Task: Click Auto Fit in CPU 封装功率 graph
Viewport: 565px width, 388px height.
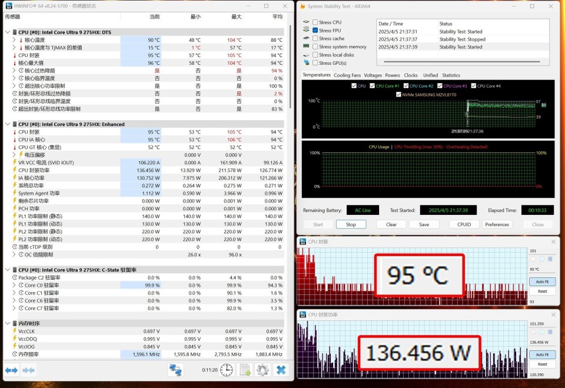Action: click(542, 355)
